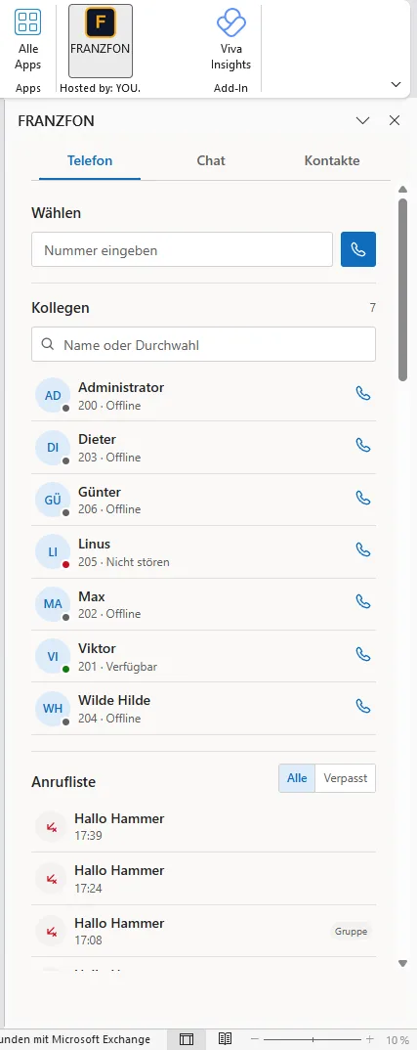Select the Wilde Hilde colleague name
This screenshot has width=417, height=1050.
tap(114, 700)
